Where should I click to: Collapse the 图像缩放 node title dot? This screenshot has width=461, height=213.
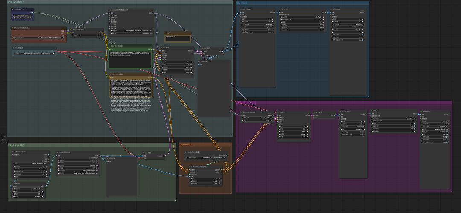(13, 183)
